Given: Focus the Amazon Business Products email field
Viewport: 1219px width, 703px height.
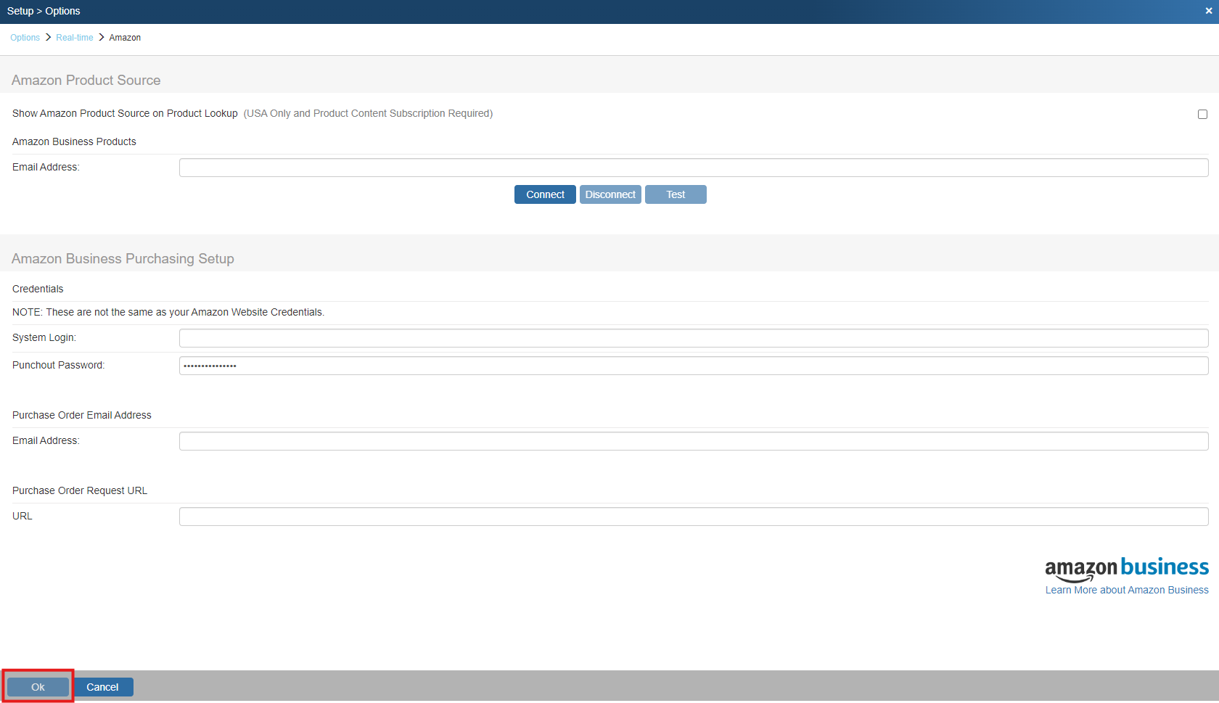Looking at the screenshot, I should pyautogui.click(x=693, y=168).
